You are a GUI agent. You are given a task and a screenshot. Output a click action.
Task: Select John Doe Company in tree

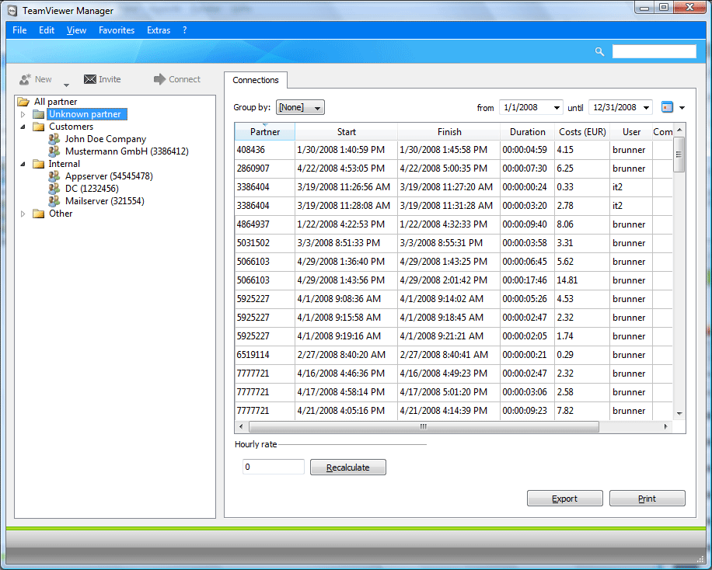point(106,139)
